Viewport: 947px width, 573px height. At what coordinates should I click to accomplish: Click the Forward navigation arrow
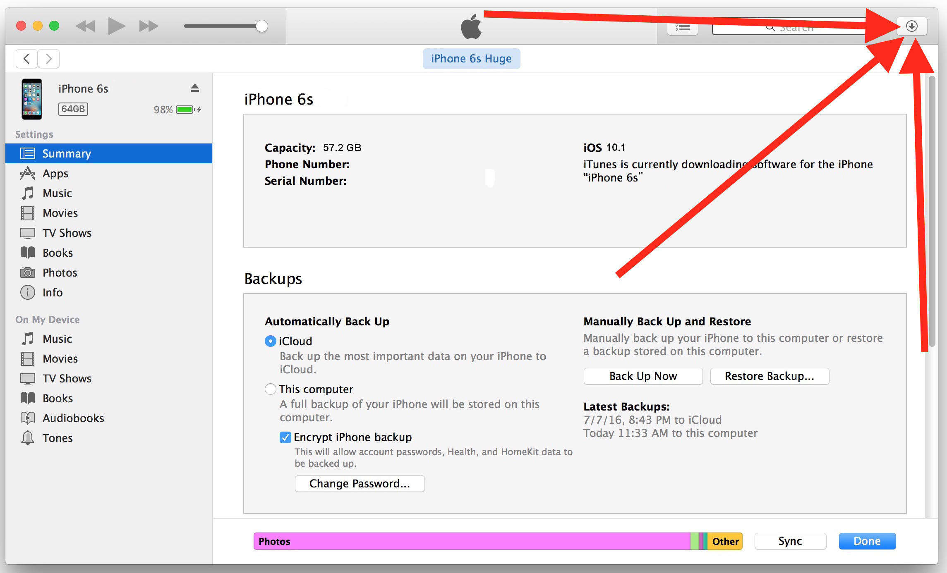click(x=48, y=59)
